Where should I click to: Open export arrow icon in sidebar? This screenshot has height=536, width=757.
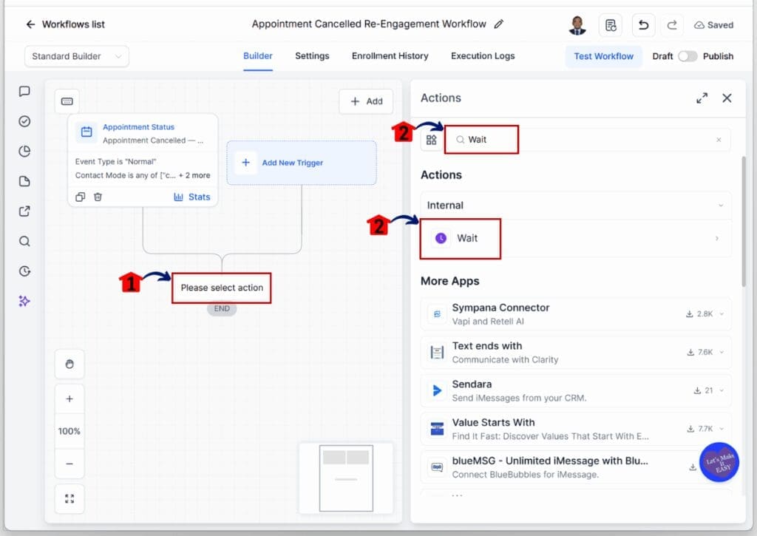click(24, 211)
